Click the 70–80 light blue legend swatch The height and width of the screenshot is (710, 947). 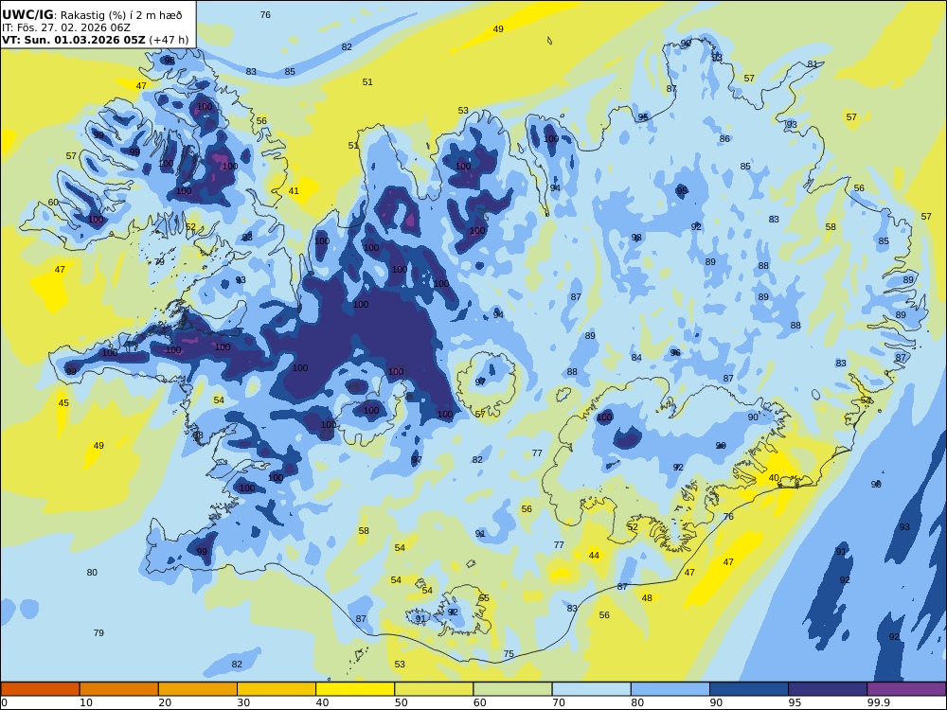pyautogui.click(x=591, y=689)
